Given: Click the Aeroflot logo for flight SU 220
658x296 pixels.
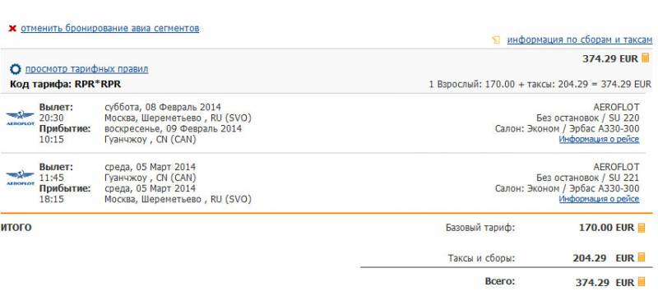Looking at the screenshot, I should click(20, 118).
